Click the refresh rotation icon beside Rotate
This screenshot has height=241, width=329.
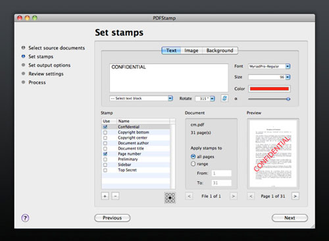[x=224, y=98]
